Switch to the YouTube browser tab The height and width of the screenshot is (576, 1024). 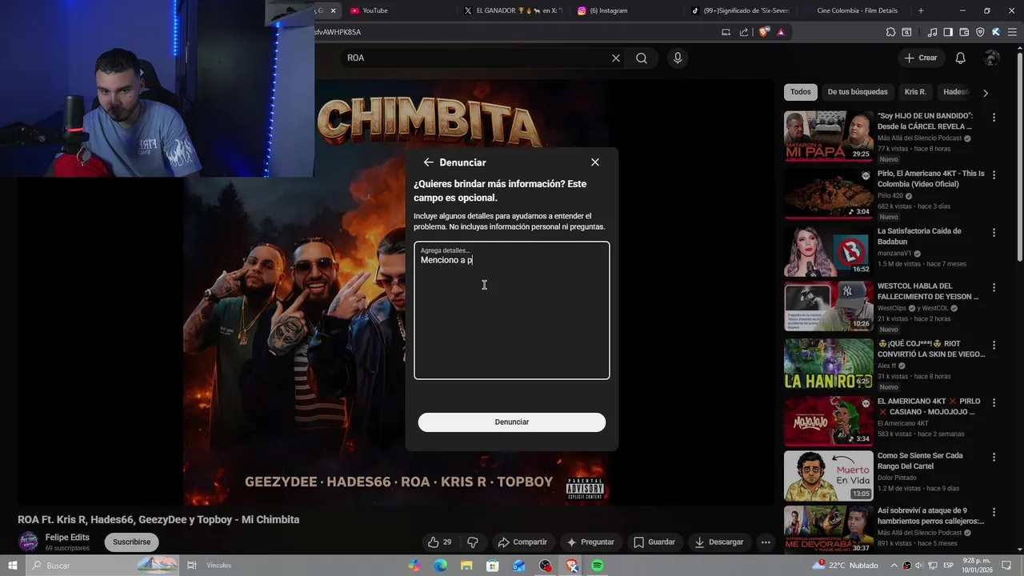point(398,10)
